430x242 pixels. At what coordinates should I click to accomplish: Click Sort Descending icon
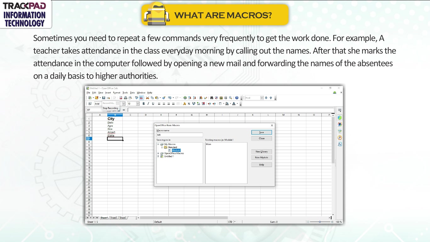tap(195, 98)
